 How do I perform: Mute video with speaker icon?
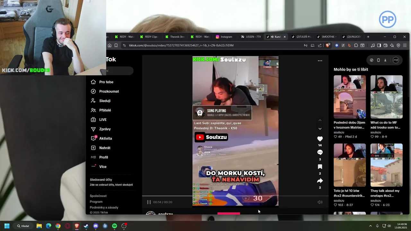(x=320, y=202)
